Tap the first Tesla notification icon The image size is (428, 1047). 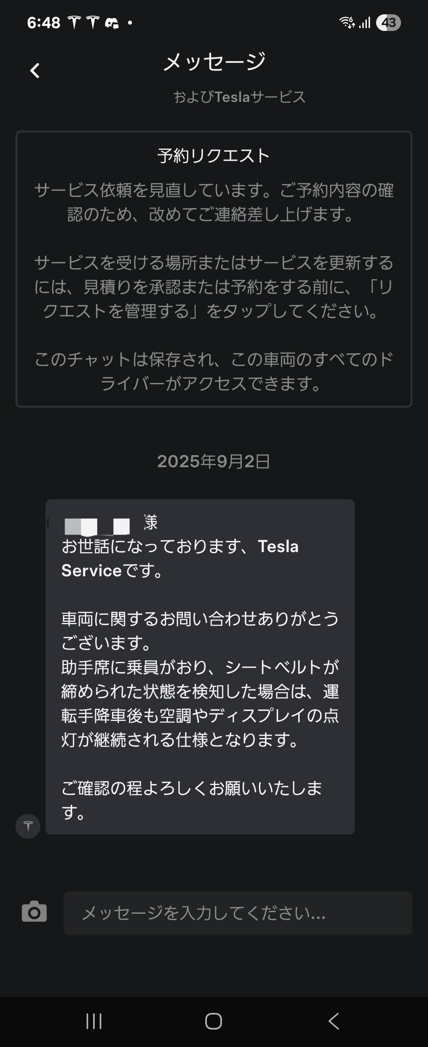[75, 22]
